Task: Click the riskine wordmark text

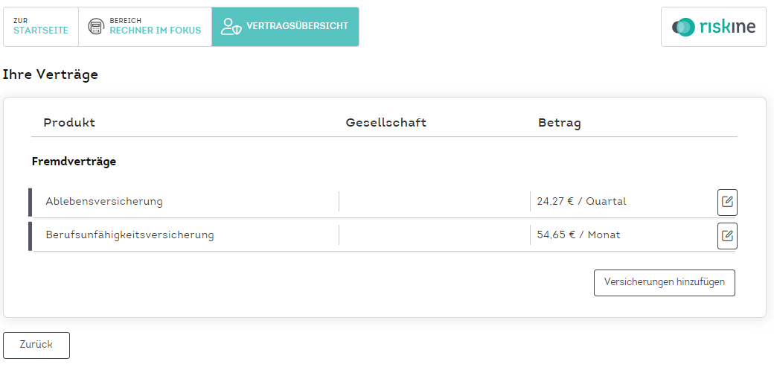Action: click(726, 27)
